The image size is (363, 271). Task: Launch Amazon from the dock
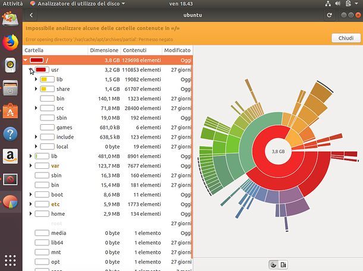tap(10, 156)
